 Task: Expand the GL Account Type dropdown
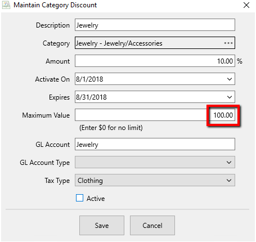229,162
